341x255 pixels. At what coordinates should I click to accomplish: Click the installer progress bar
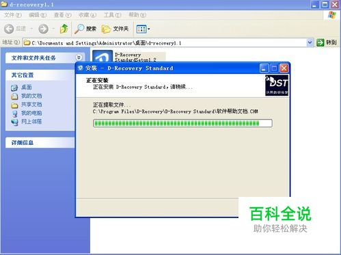[x=182, y=123]
